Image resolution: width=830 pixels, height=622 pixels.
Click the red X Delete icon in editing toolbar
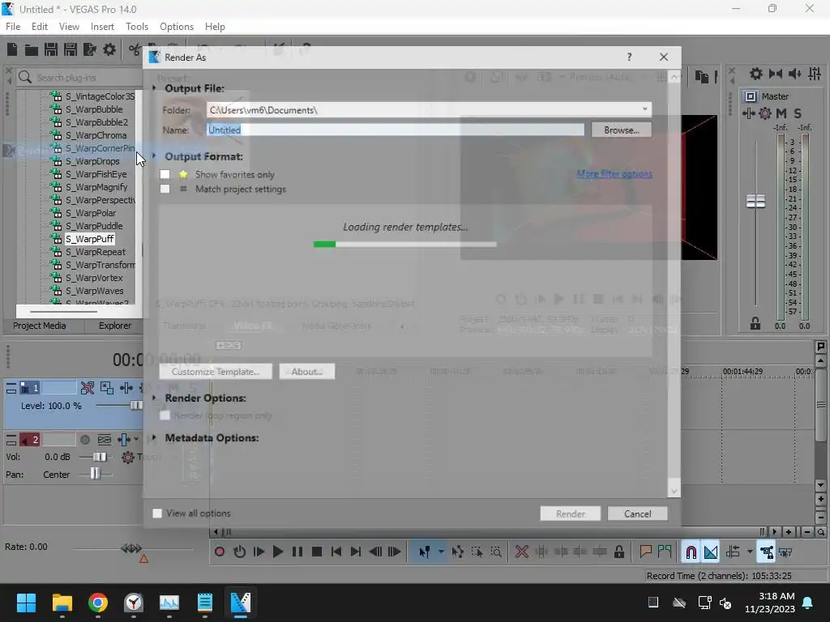click(x=522, y=552)
